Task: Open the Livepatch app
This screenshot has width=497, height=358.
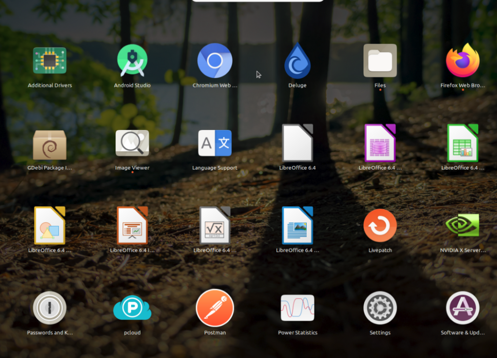Action: pos(380,225)
